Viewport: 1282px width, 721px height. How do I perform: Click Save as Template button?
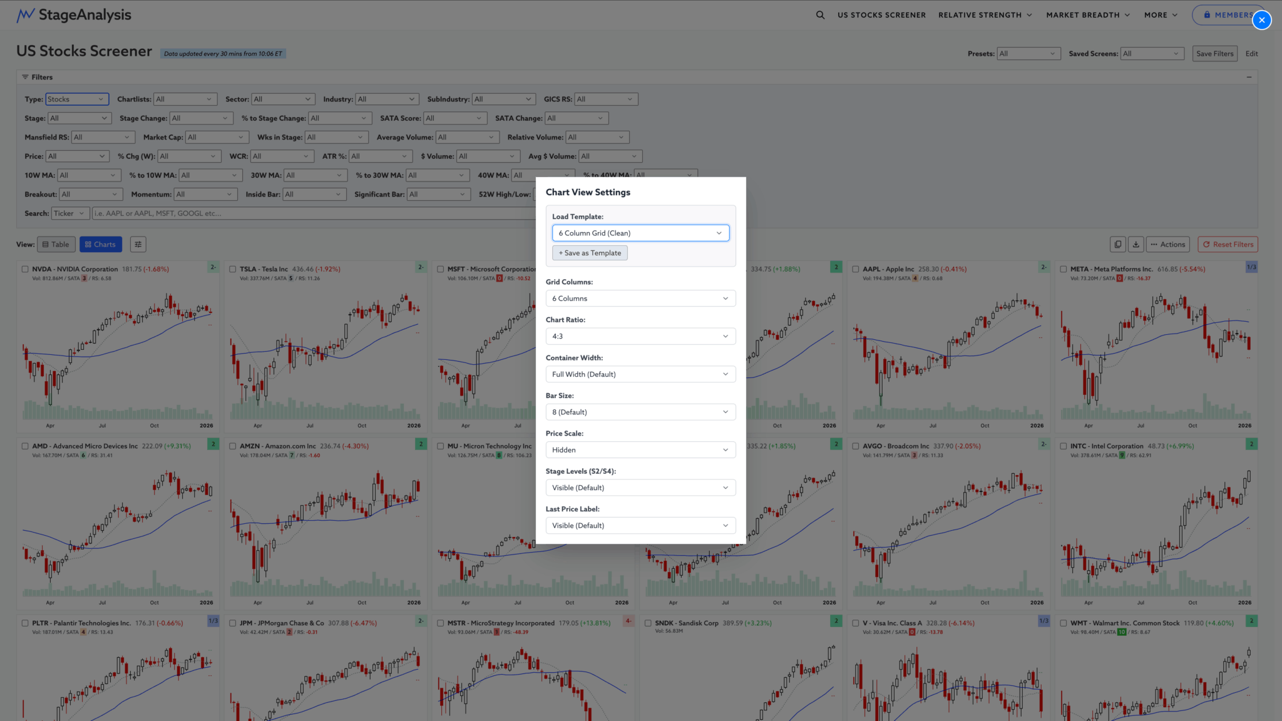point(590,253)
